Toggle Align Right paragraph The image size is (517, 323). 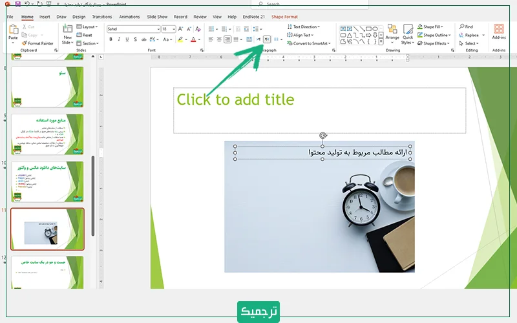227,39
